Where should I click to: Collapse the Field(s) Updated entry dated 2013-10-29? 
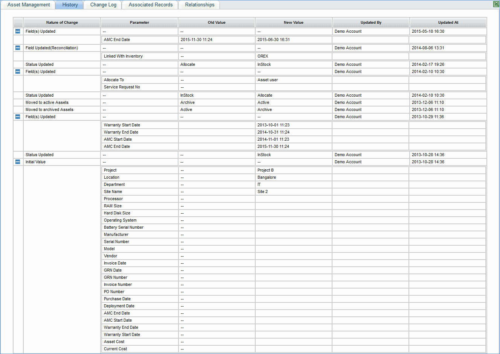point(18,117)
